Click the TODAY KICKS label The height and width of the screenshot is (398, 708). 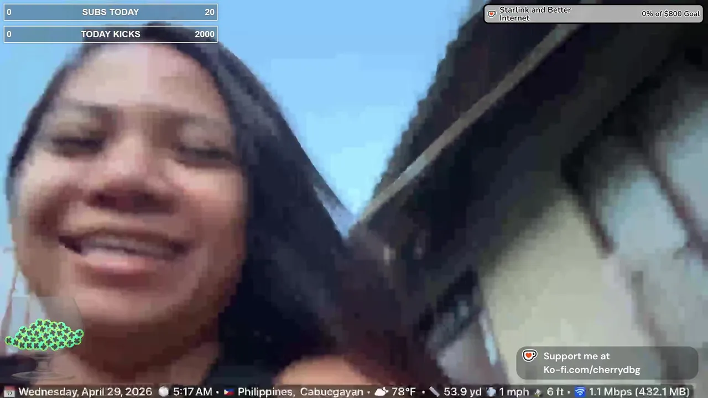(111, 34)
